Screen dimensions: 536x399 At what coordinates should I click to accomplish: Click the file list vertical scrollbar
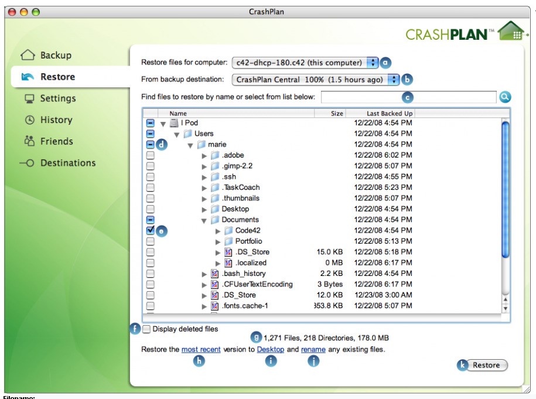pyautogui.click(x=505, y=187)
